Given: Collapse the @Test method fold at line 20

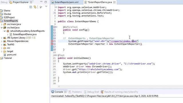Looking at the screenshot, I should coord(57,55).
